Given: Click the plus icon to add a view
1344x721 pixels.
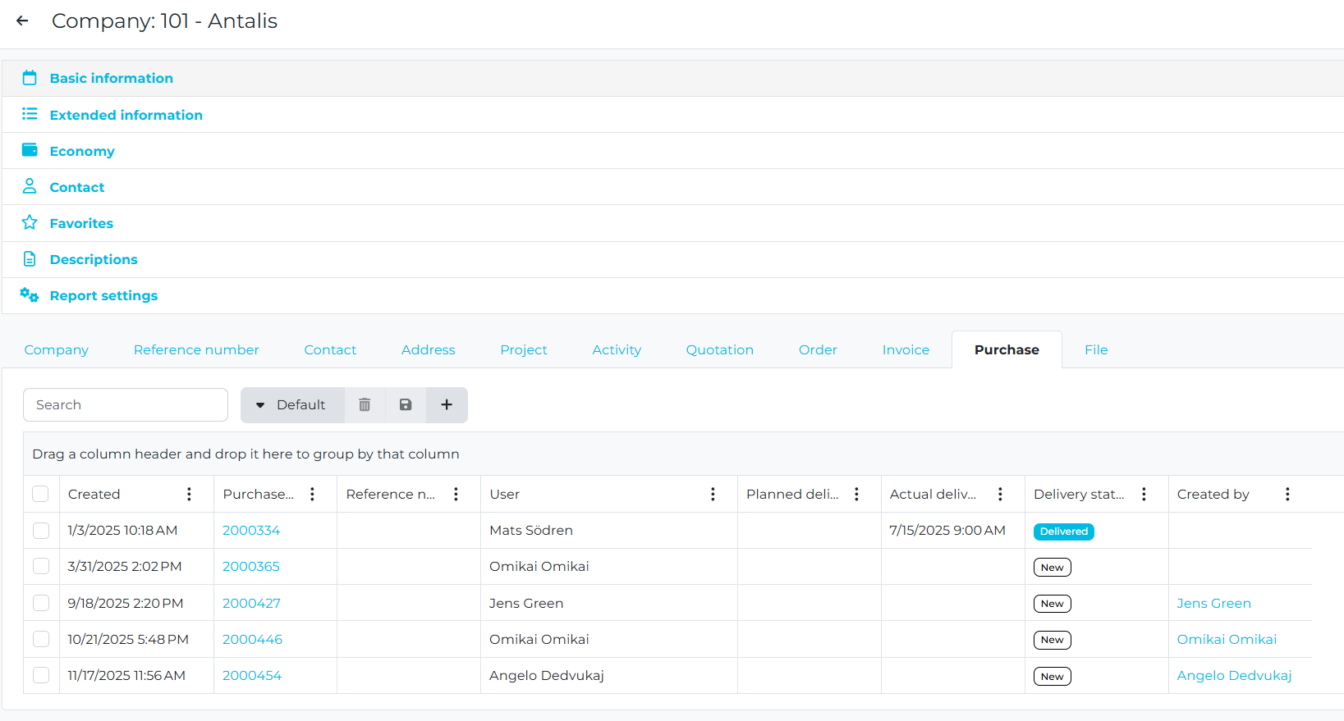Looking at the screenshot, I should coord(447,405).
